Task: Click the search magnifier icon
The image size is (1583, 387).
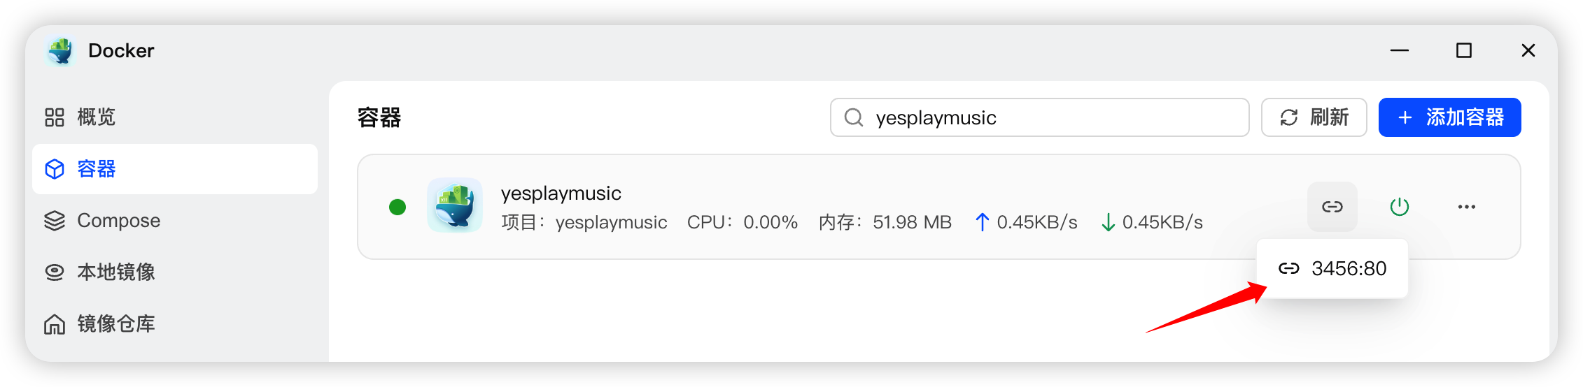Action: point(853,117)
